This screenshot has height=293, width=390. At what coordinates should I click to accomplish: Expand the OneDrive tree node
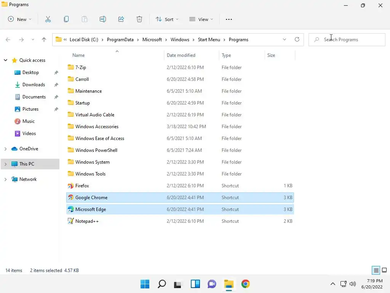tap(5, 149)
